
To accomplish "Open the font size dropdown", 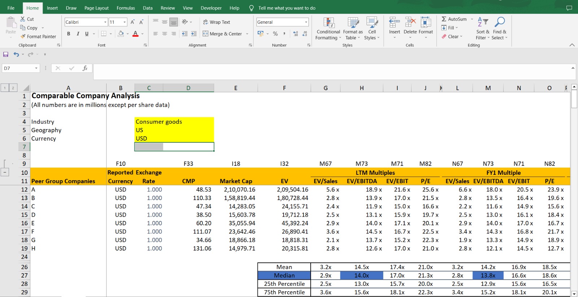I will tap(125, 22).
